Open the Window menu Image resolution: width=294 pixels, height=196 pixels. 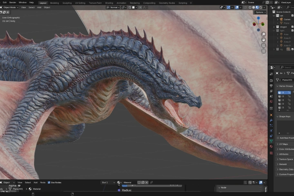tap(22, 2)
